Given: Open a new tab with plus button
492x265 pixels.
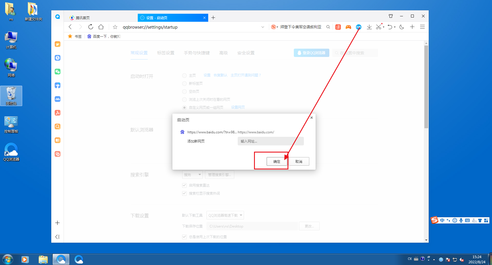Looking at the screenshot, I should tap(213, 18).
